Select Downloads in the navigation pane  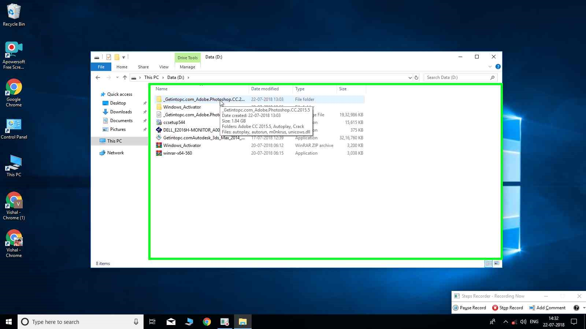click(121, 112)
